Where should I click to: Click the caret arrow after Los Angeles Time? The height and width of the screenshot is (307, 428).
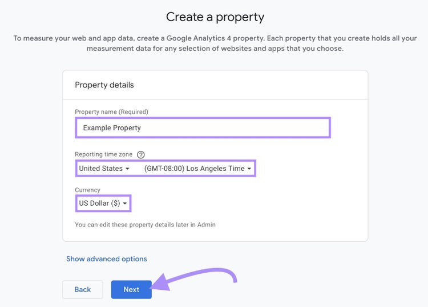point(249,169)
